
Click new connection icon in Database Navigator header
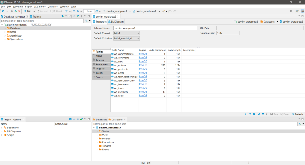coord(63,16)
